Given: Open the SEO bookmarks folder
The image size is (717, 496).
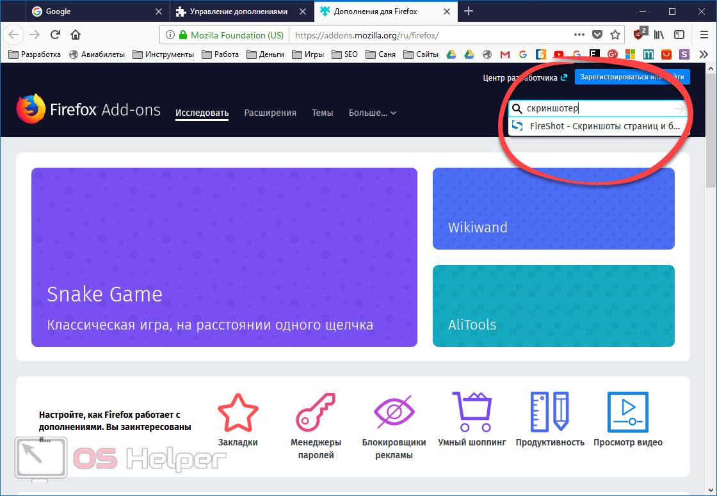Looking at the screenshot, I should (345, 54).
